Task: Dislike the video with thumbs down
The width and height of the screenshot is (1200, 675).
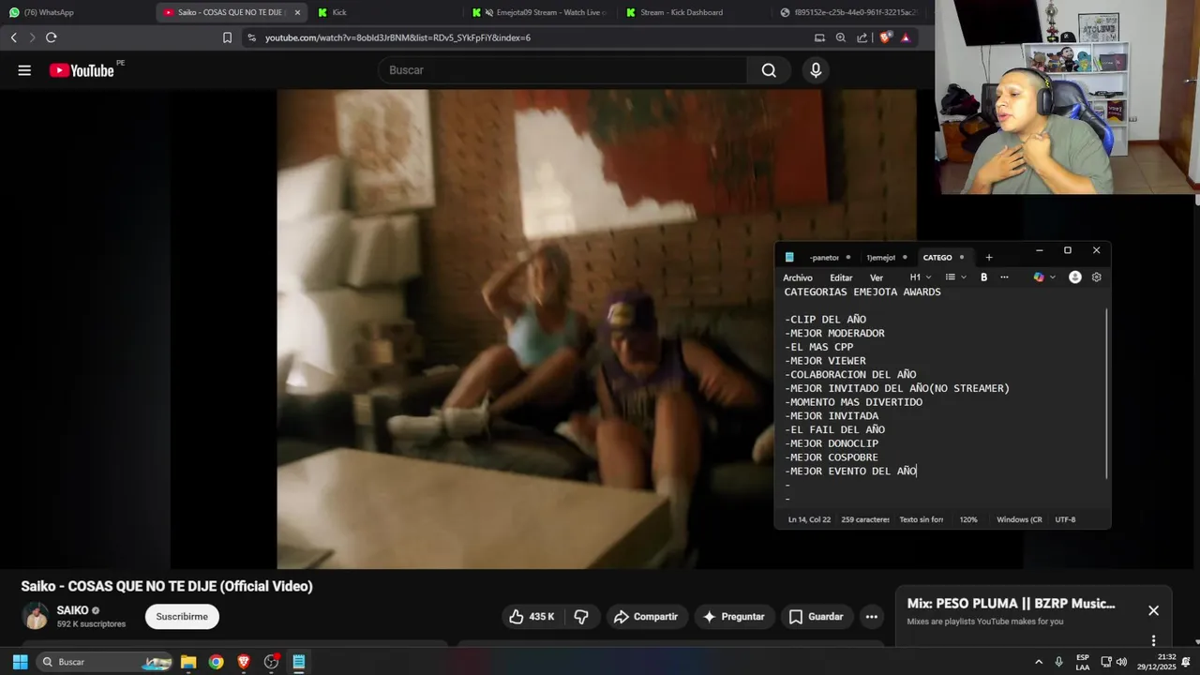Action: click(x=581, y=616)
